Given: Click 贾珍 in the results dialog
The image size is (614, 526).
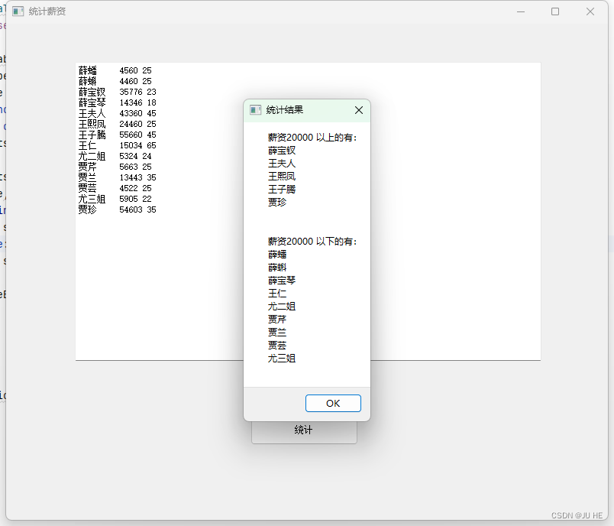Looking at the screenshot, I should [x=277, y=203].
